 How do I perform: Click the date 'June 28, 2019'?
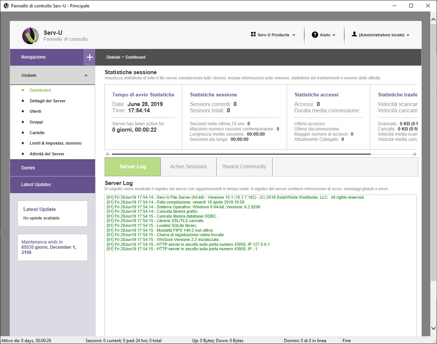pyautogui.click(x=145, y=104)
